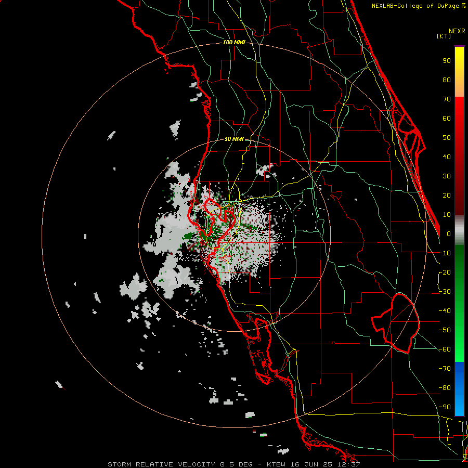468x468 pixels.
Task: Pick the dark green colorbar segment near -20
Action: [459, 263]
